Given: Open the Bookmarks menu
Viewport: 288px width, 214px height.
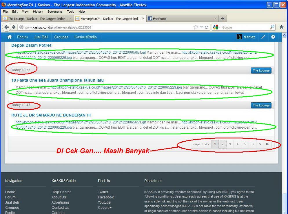Looking at the screenshot, I should pos(55,12).
